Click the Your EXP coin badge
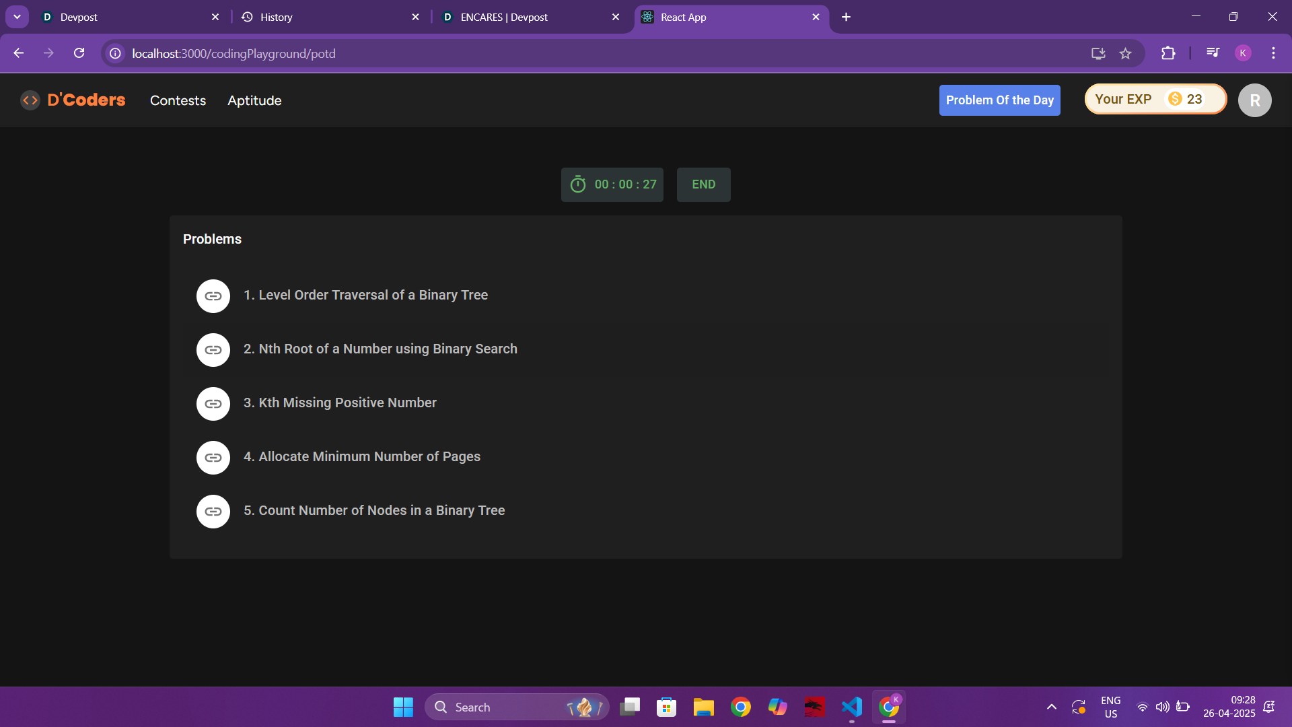This screenshot has height=727, width=1292. 1155,100
